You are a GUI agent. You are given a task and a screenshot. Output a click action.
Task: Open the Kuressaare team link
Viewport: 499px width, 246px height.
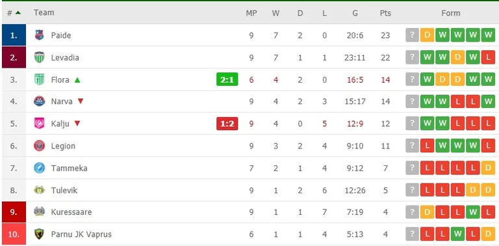point(71,212)
